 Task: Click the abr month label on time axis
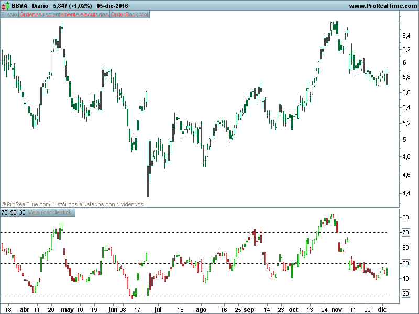pyautogui.click(x=25, y=310)
